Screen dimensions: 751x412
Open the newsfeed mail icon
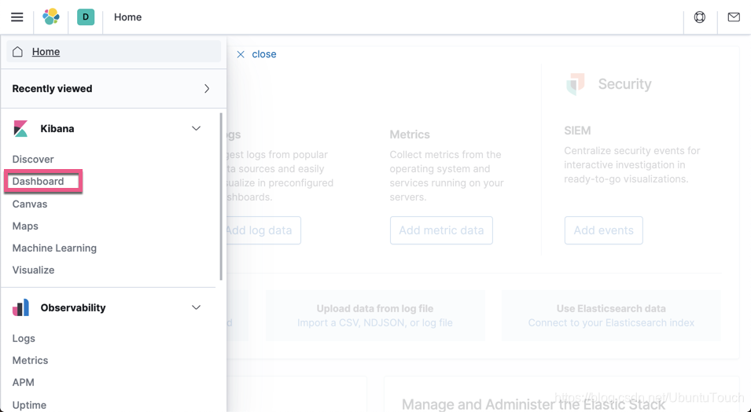click(x=734, y=17)
